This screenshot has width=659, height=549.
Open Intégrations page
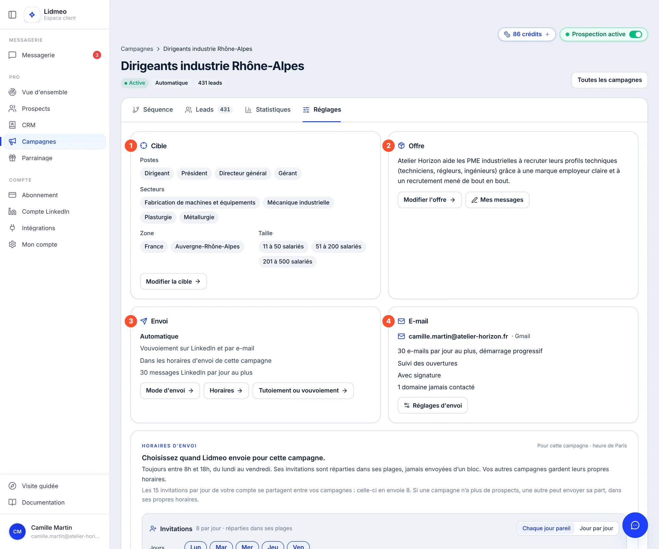click(x=55, y=228)
